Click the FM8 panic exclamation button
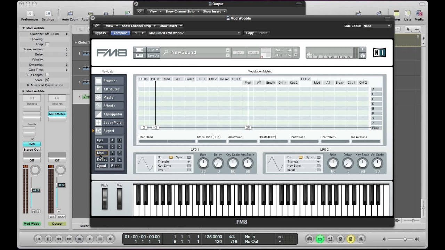445x250 pixels. [x=363, y=50]
